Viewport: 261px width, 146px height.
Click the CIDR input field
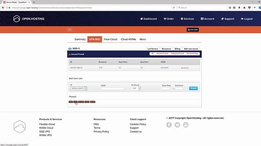113,88
